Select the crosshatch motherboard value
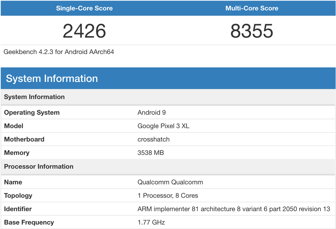Image resolution: width=336 pixels, height=229 pixels. (x=154, y=139)
